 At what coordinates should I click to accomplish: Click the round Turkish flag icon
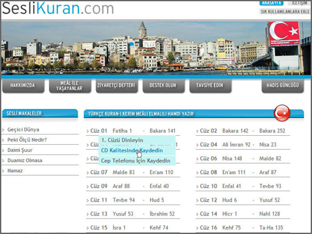coord(282,113)
